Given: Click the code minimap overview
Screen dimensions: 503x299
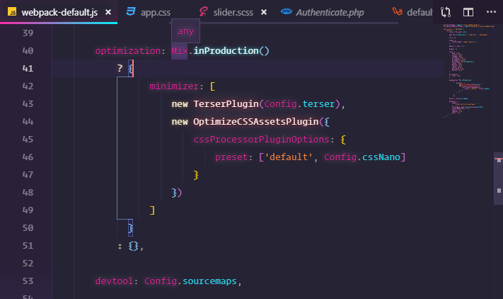Looking at the screenshot, I should pyautogui.click(x=468, y=71).
